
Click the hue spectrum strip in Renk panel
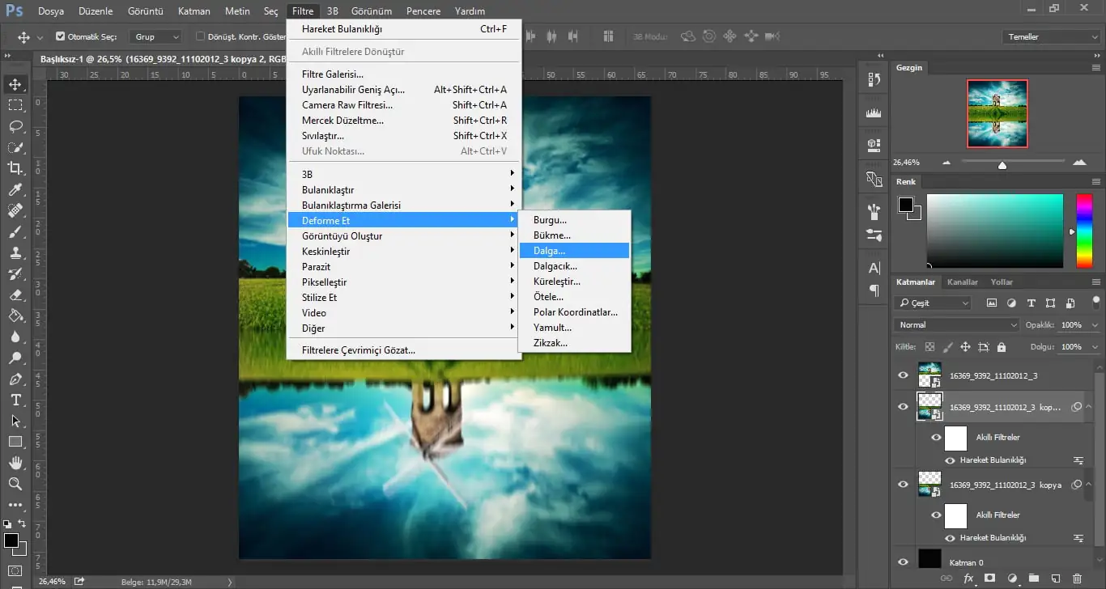point(1083,231)
